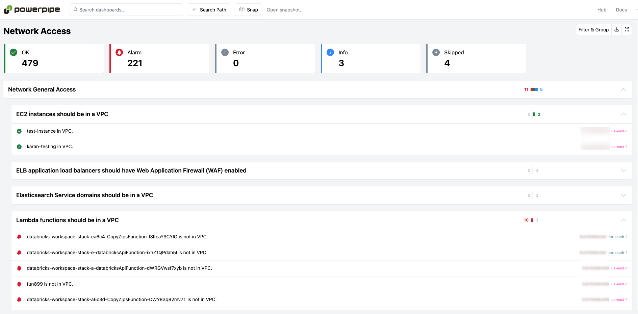Click 'karan-testing in VPC.' text
638x314 pixels.
click(x=50, y=147)
